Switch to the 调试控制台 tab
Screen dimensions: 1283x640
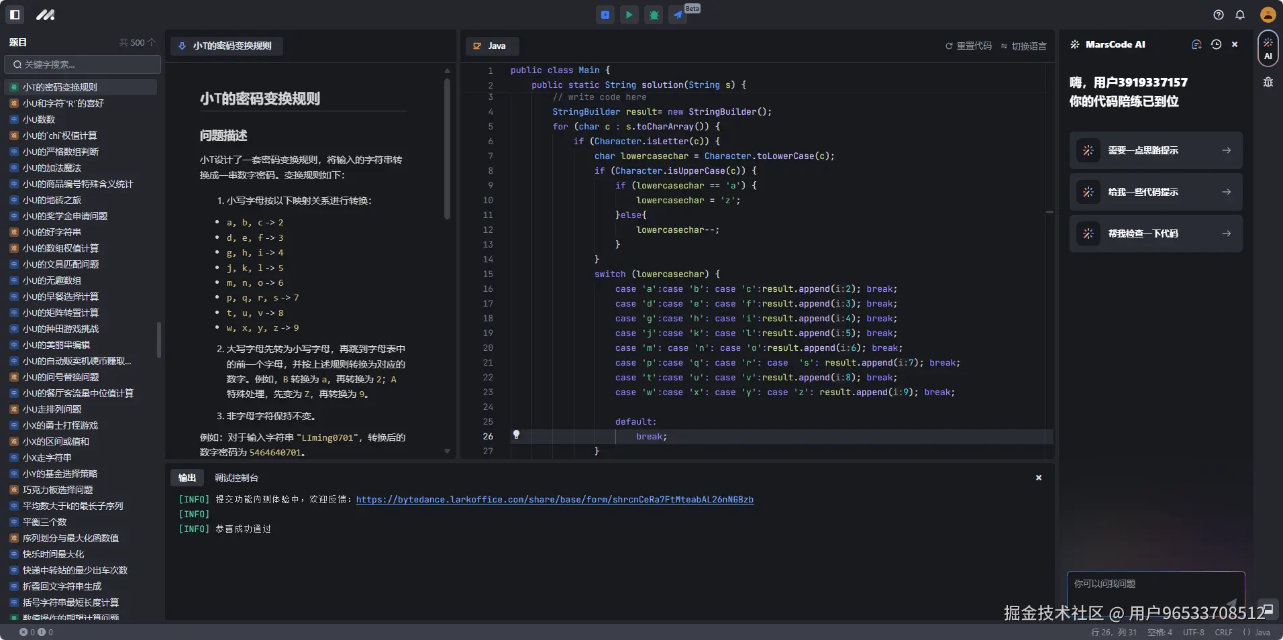pyautogui.click(x=236, y=478)
